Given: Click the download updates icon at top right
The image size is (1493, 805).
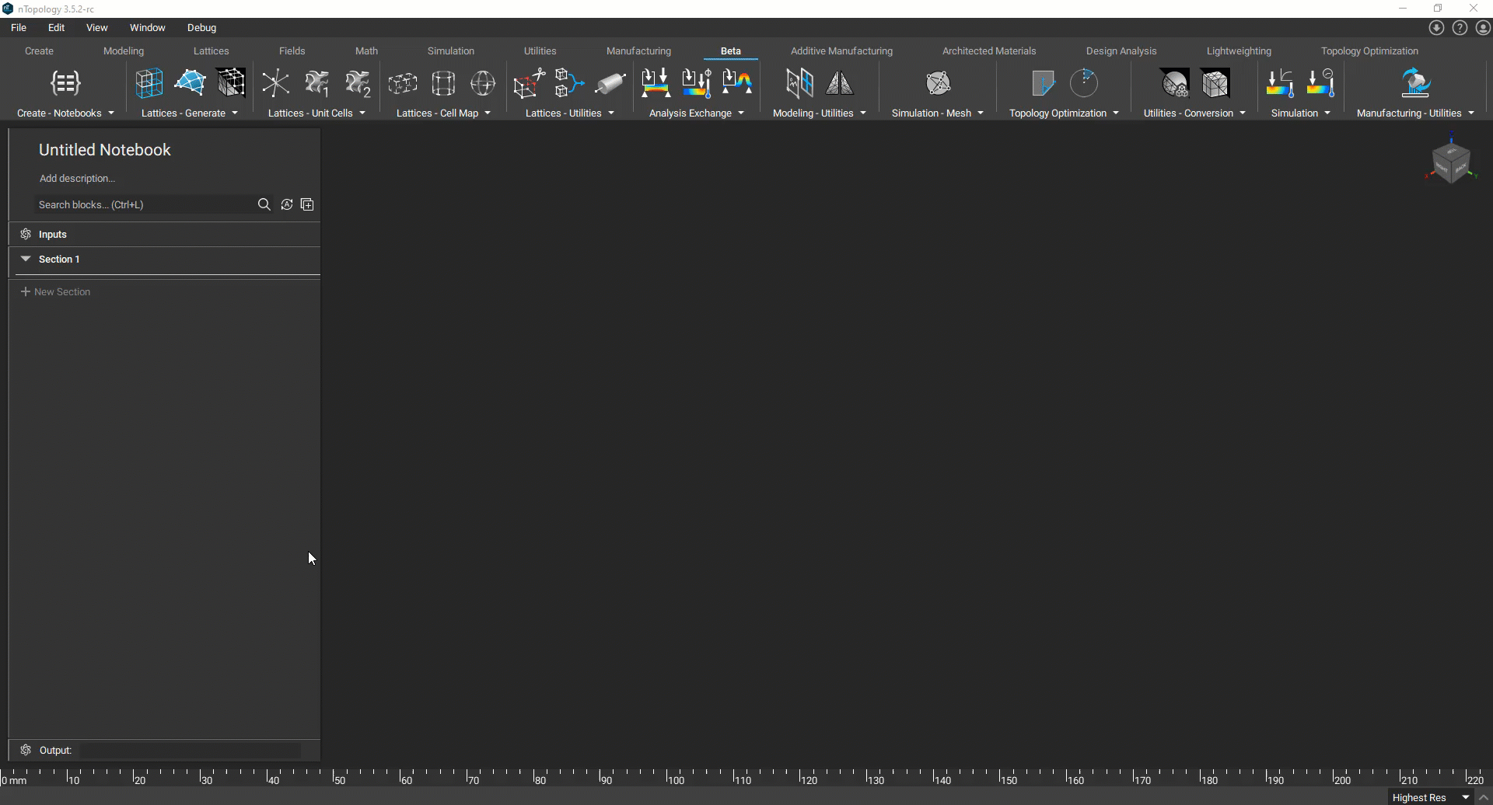Looking at the screenshot, I should click(x=1436, y=27).
